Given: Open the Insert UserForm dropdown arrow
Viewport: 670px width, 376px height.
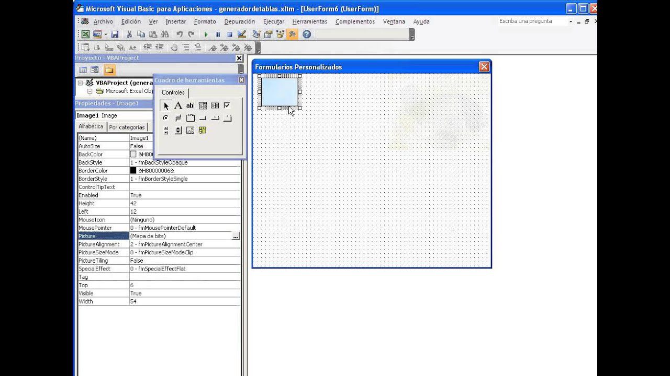Looking at the screenshot, I should (x=105, y=34).
